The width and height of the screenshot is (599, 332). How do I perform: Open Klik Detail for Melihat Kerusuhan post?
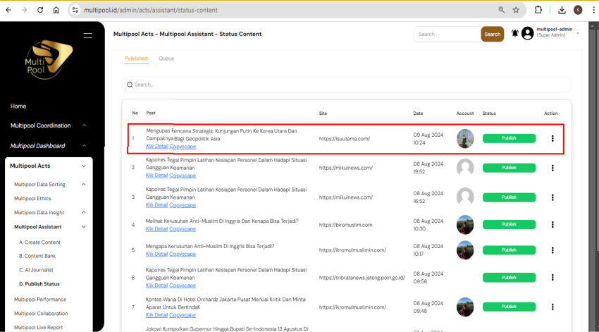156,229
